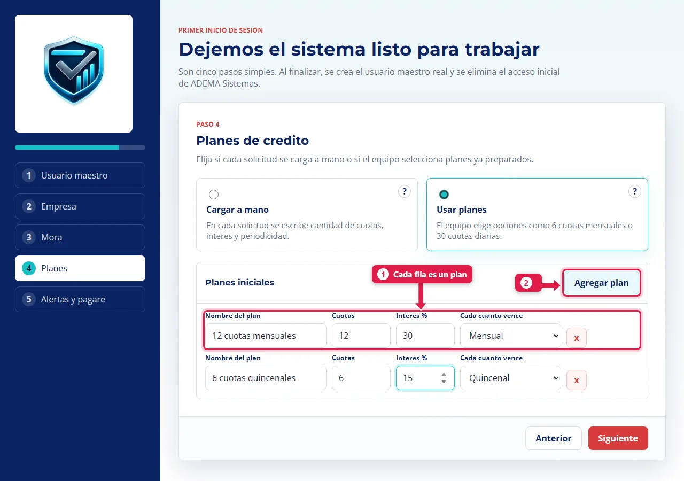
Task: Open help icon on Usar planes card
Action: point(635,191)
